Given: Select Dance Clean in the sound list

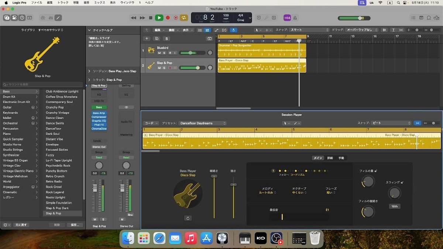Looking at the screenshot, I should (55, 118).
